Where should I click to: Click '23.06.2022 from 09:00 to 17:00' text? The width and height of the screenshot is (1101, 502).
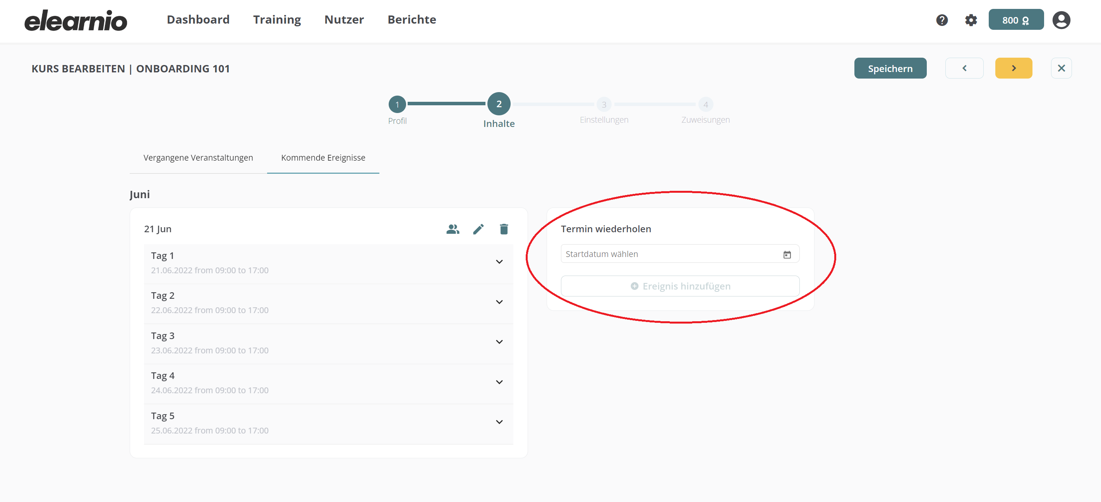click(209, 350)
